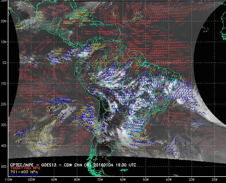Image resolution: width=226 pixels, height=183 pixels.
Task: Select the 20W longitude label
Action: [x=214, y=180]
